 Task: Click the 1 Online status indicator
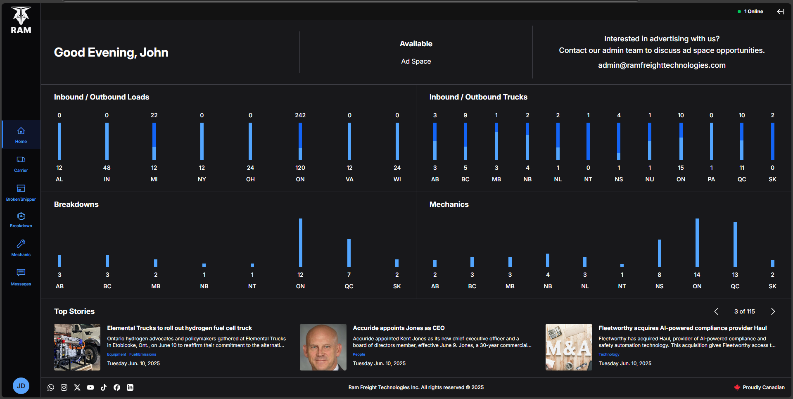click(750, 12)
